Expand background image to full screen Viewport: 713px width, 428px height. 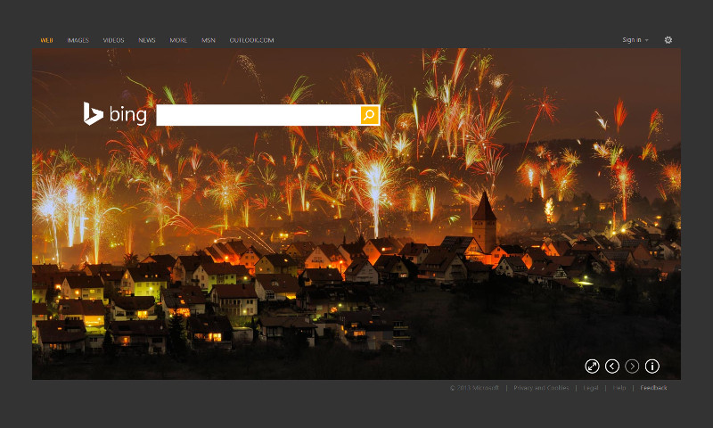tap(592, 366)
